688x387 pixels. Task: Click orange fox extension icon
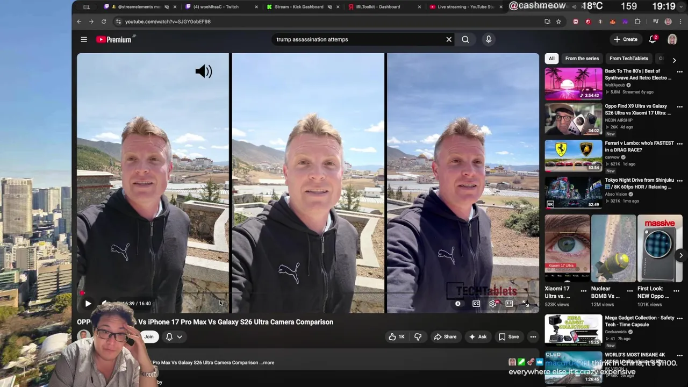click(613, 21)
